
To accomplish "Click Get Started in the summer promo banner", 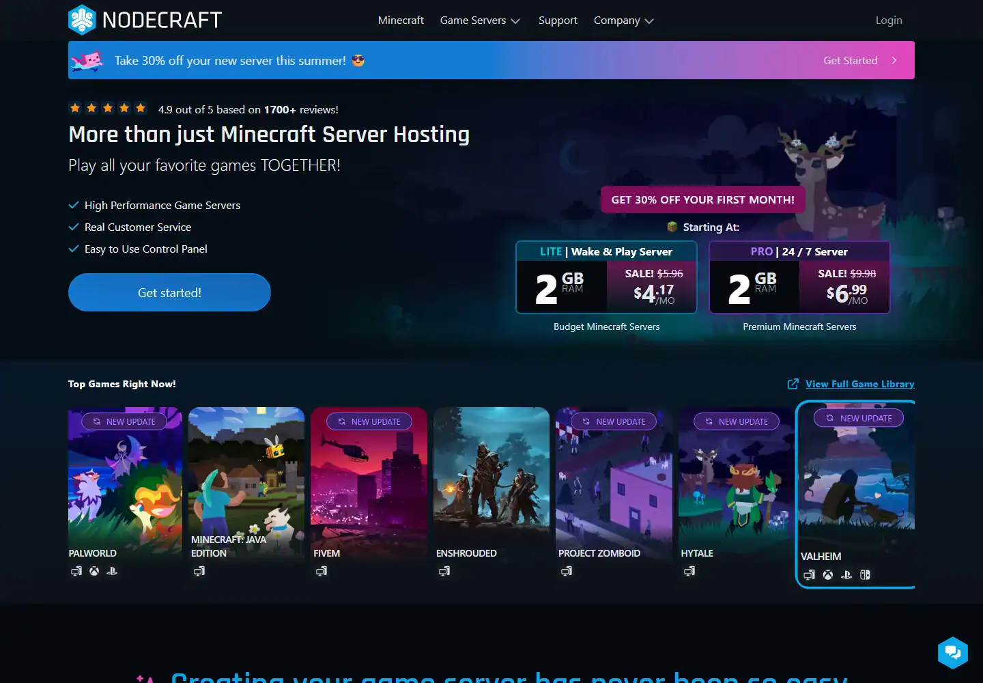I will tap(850, 60).
